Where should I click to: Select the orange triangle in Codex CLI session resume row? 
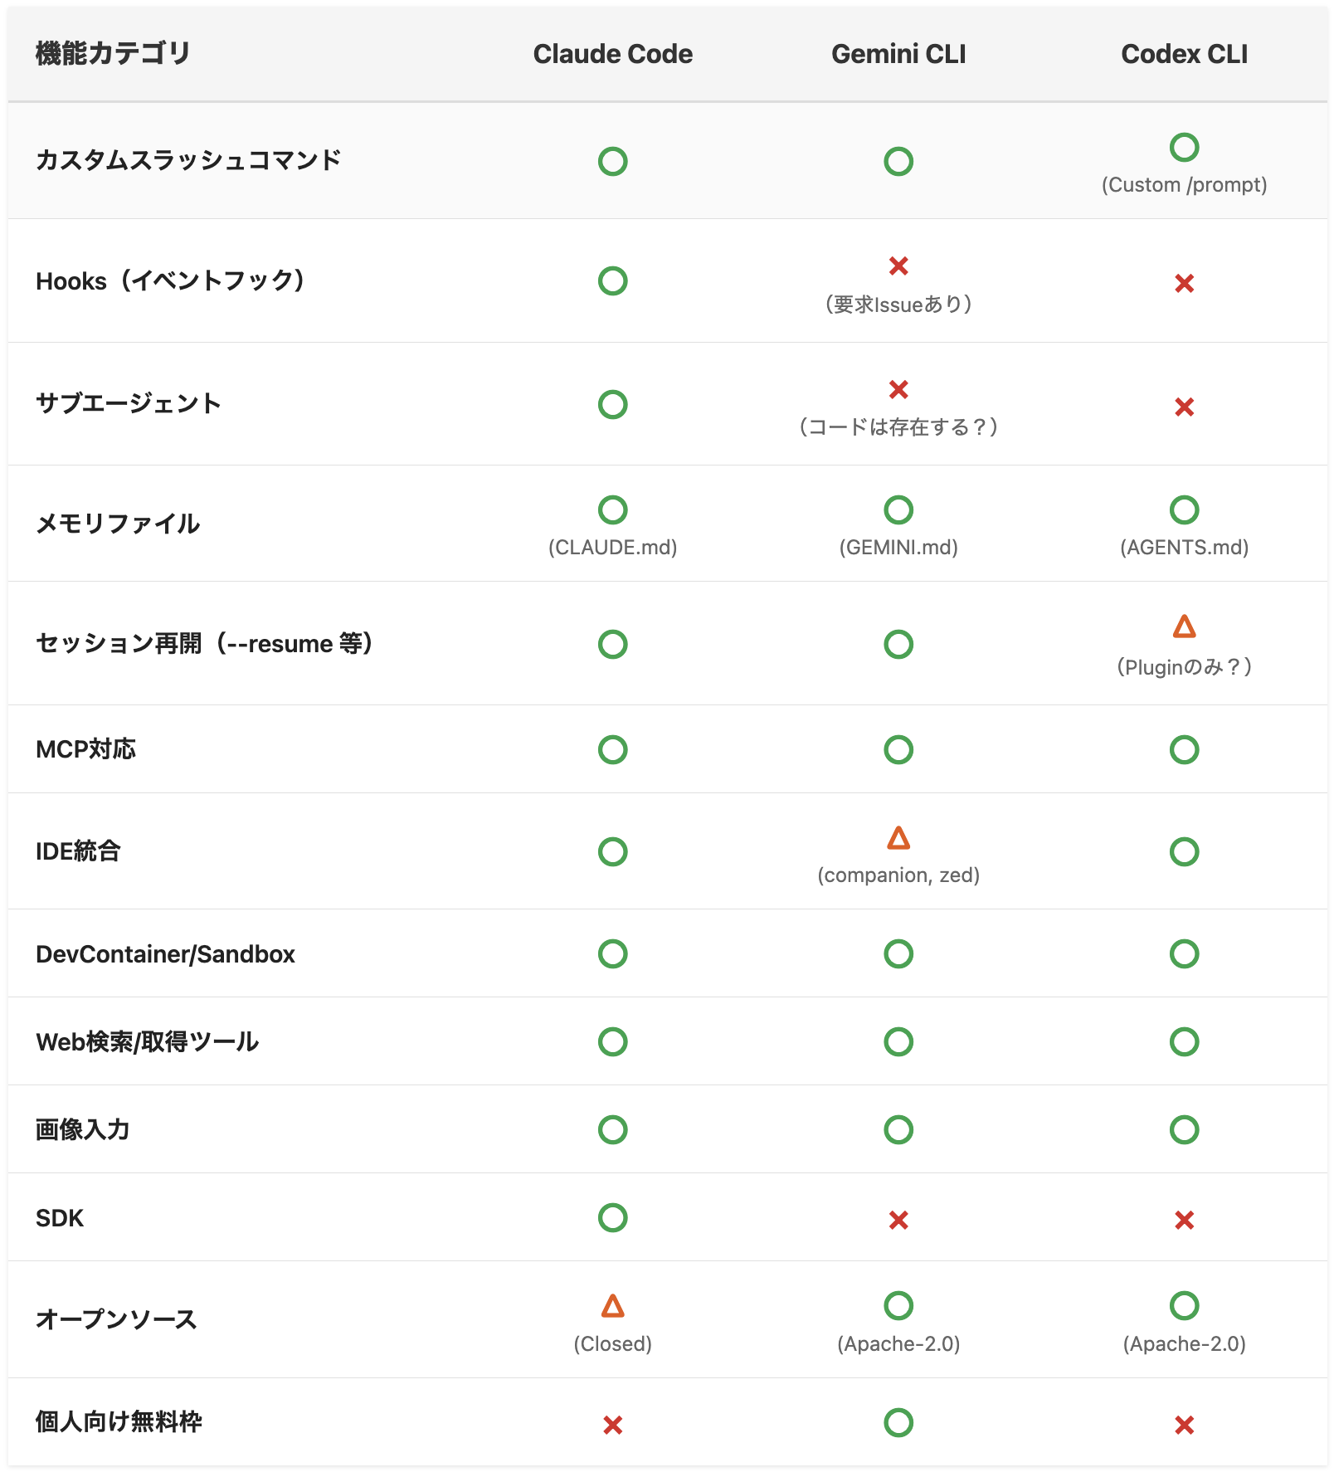coord(1184,626)
